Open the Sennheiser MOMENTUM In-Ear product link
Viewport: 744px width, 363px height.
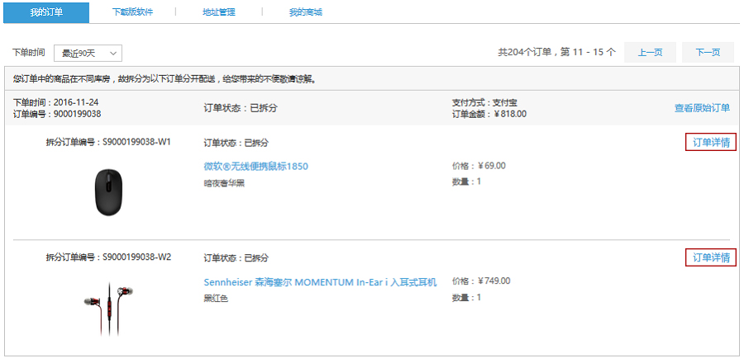coord(320,282)
